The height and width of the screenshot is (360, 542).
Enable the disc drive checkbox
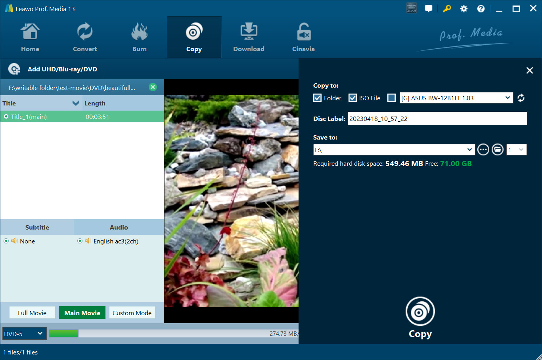391,98
